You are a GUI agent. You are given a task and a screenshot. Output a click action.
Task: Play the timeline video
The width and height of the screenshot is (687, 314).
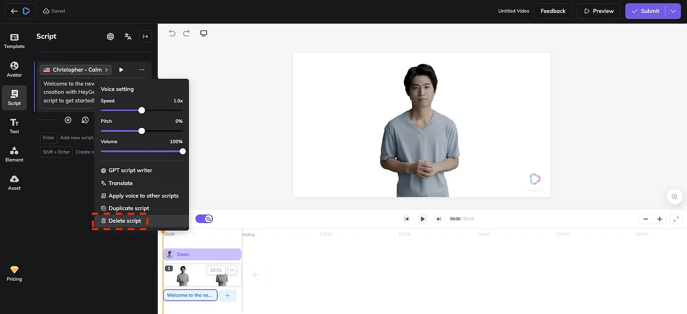click(423, 219)
